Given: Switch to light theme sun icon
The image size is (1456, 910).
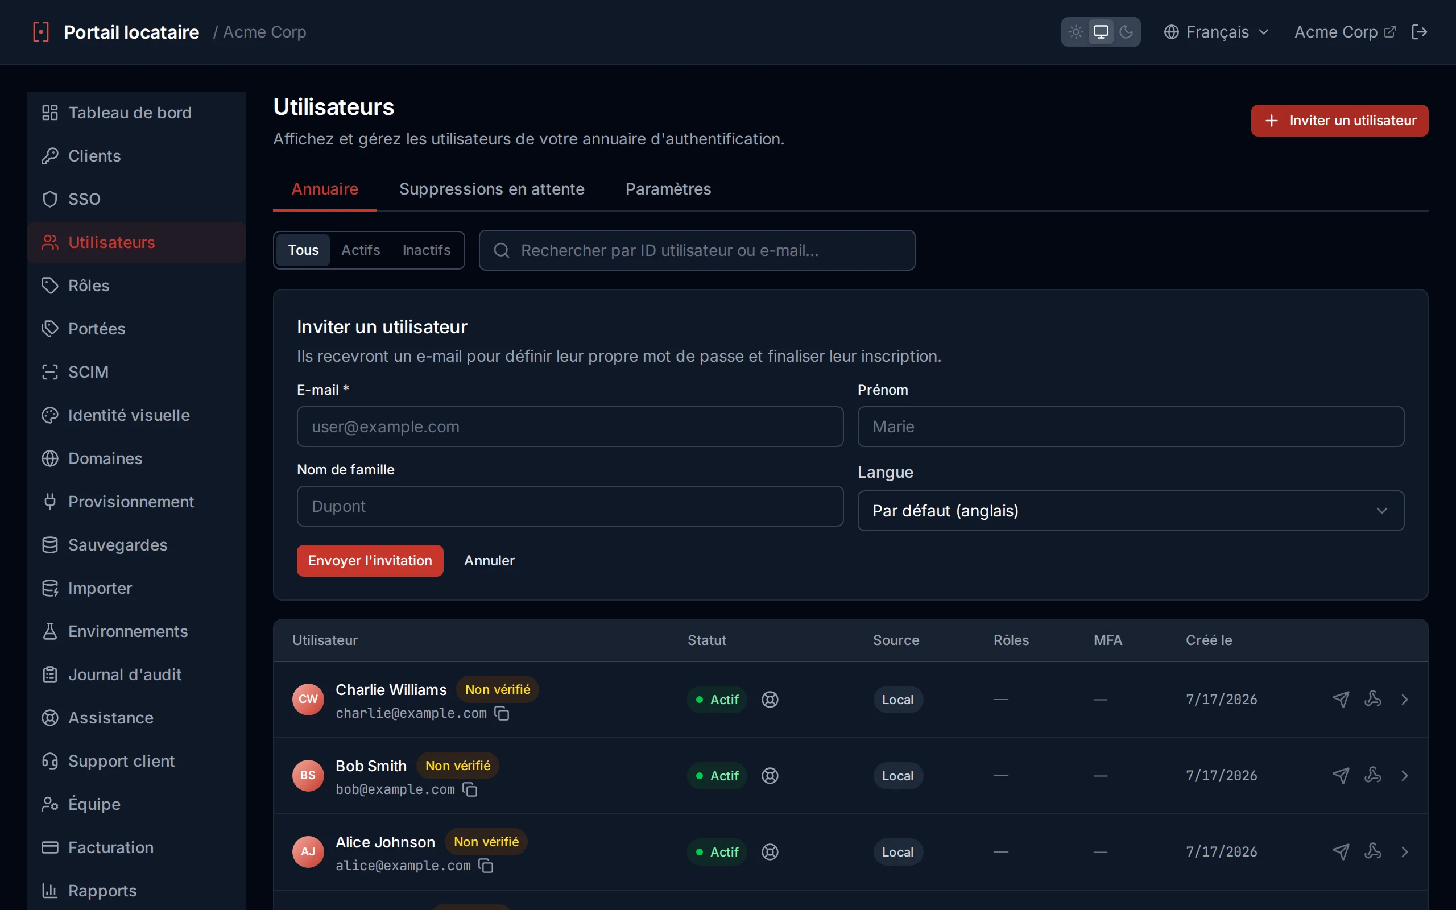Looking at the screenshot, I should tap(1076, 32).
